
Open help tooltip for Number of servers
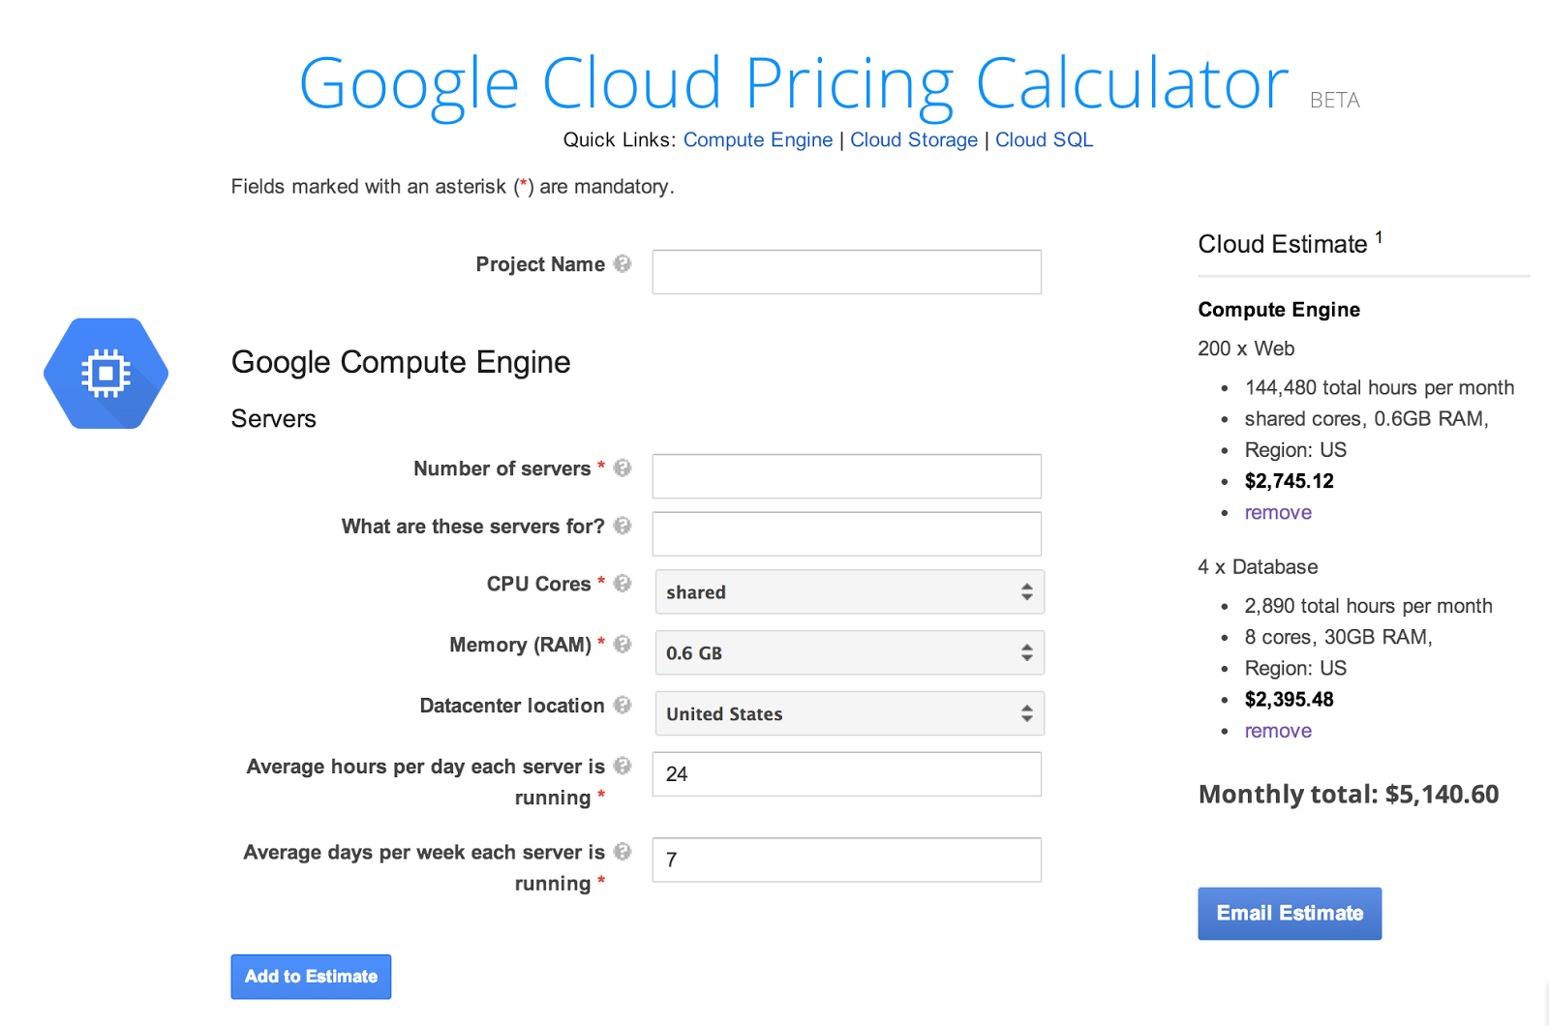click(x=623, y=468)
